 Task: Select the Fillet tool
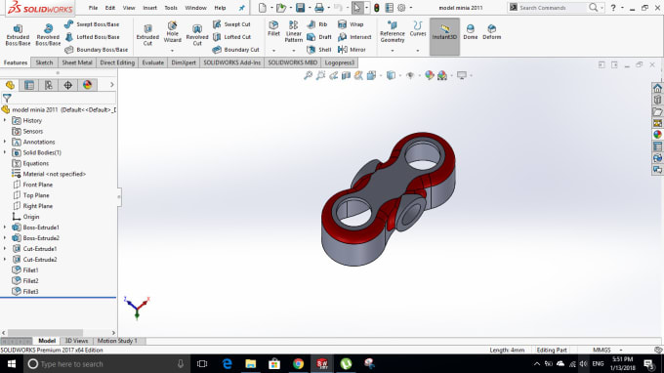(x=273, y=28)
